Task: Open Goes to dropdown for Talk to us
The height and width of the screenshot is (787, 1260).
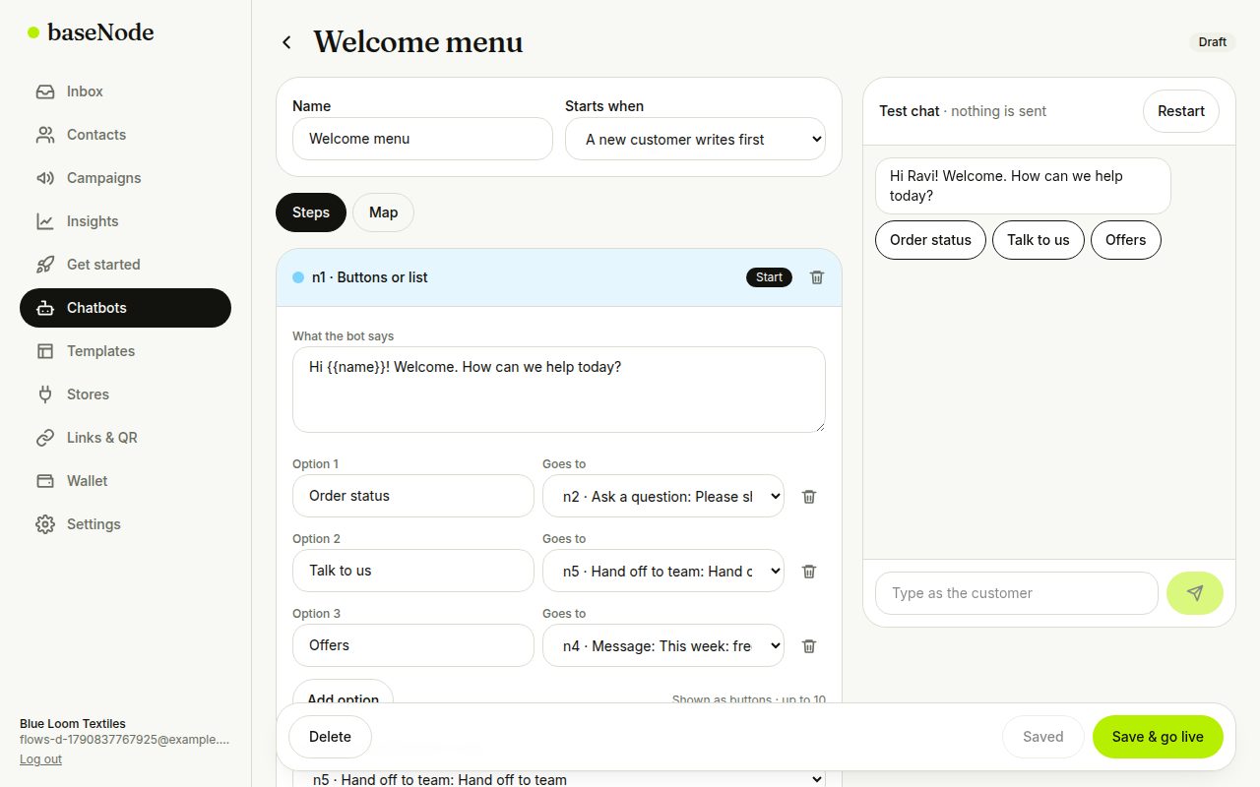Action: [663, 572]
